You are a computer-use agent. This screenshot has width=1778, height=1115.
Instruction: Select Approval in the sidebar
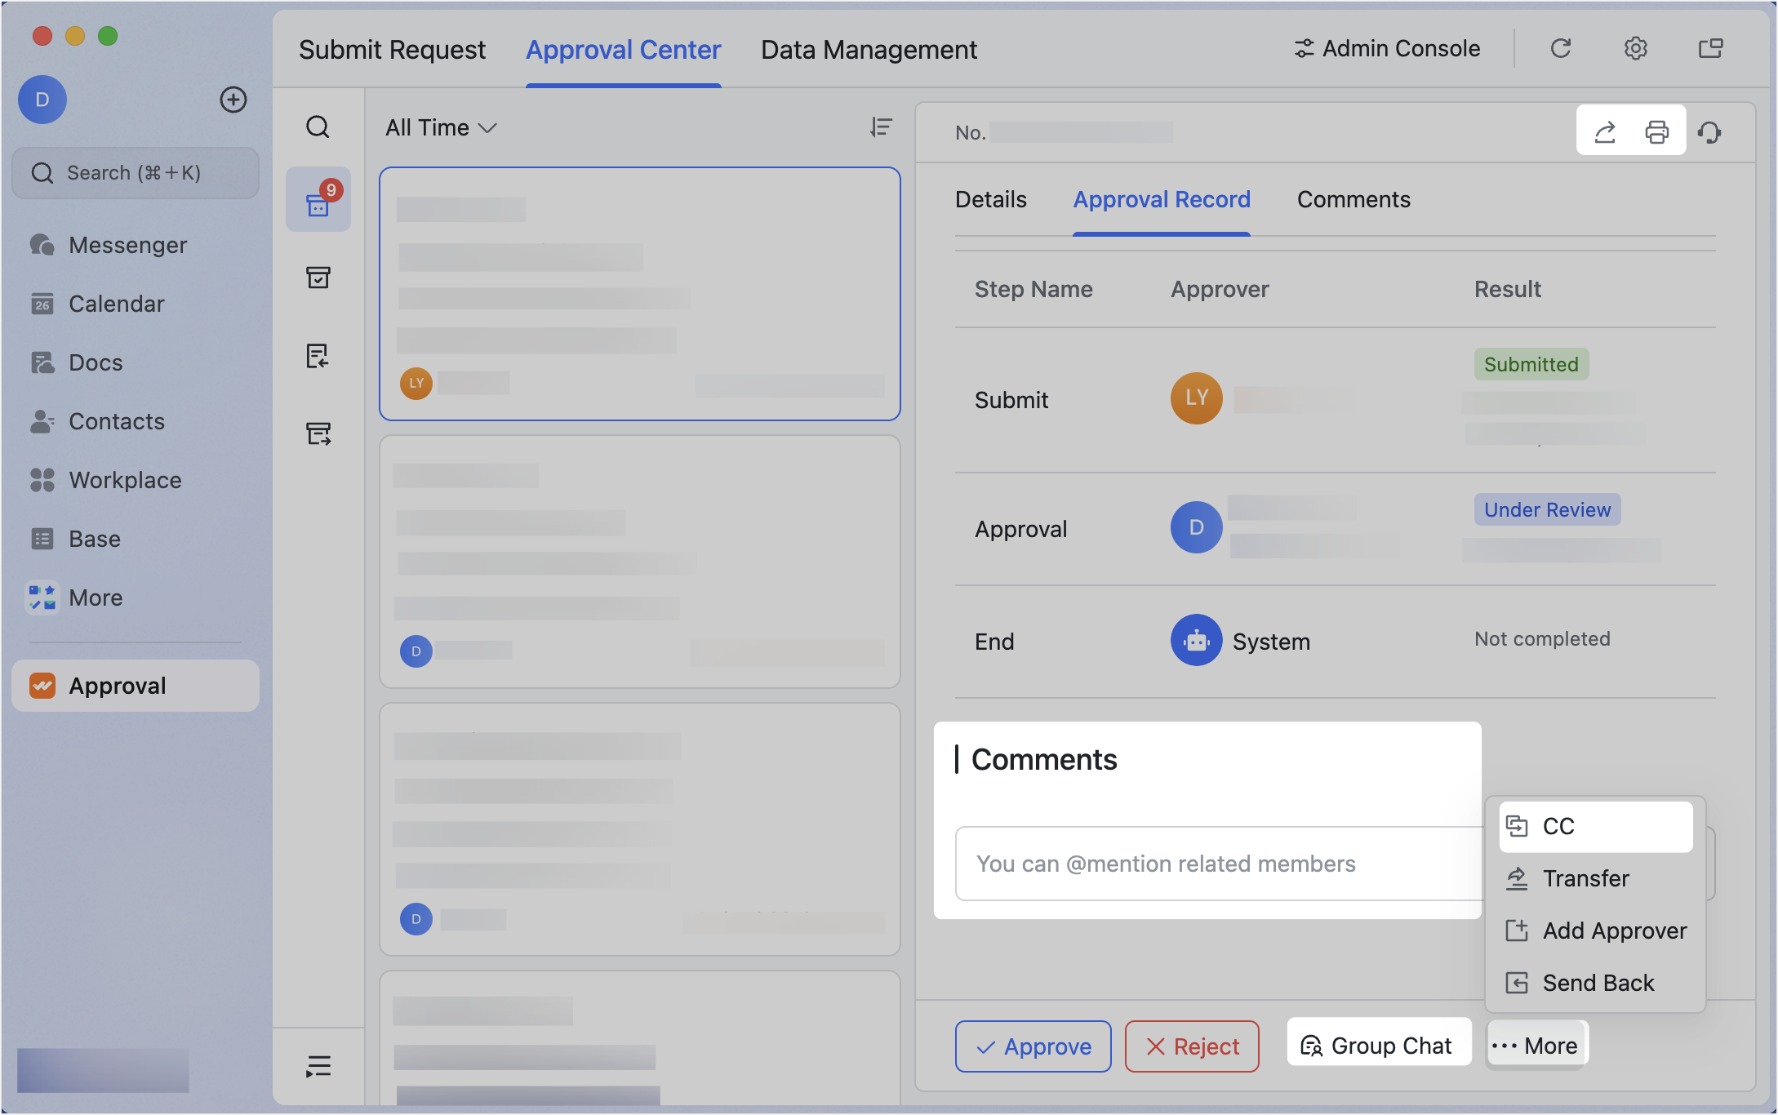(x=136, y=686)
